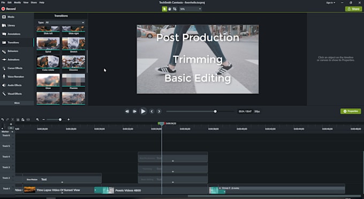Open the Help menu
Screen dimensions: 364x199
tap(42, 3)
